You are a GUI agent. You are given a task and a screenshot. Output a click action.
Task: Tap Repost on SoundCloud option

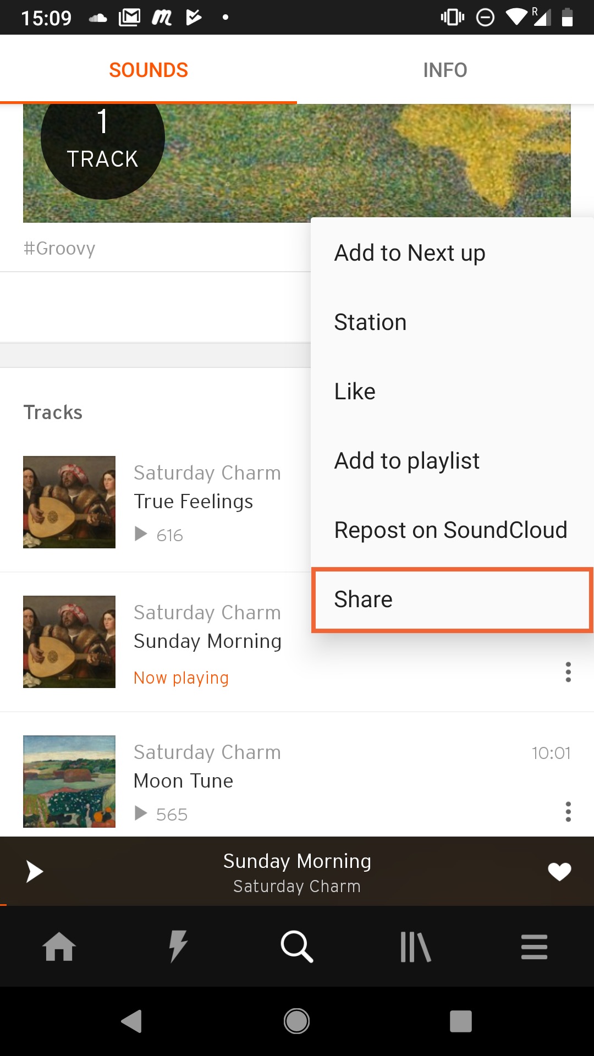(x=450, y=530)
